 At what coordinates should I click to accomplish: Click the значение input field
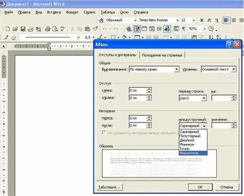pos(221,126)
